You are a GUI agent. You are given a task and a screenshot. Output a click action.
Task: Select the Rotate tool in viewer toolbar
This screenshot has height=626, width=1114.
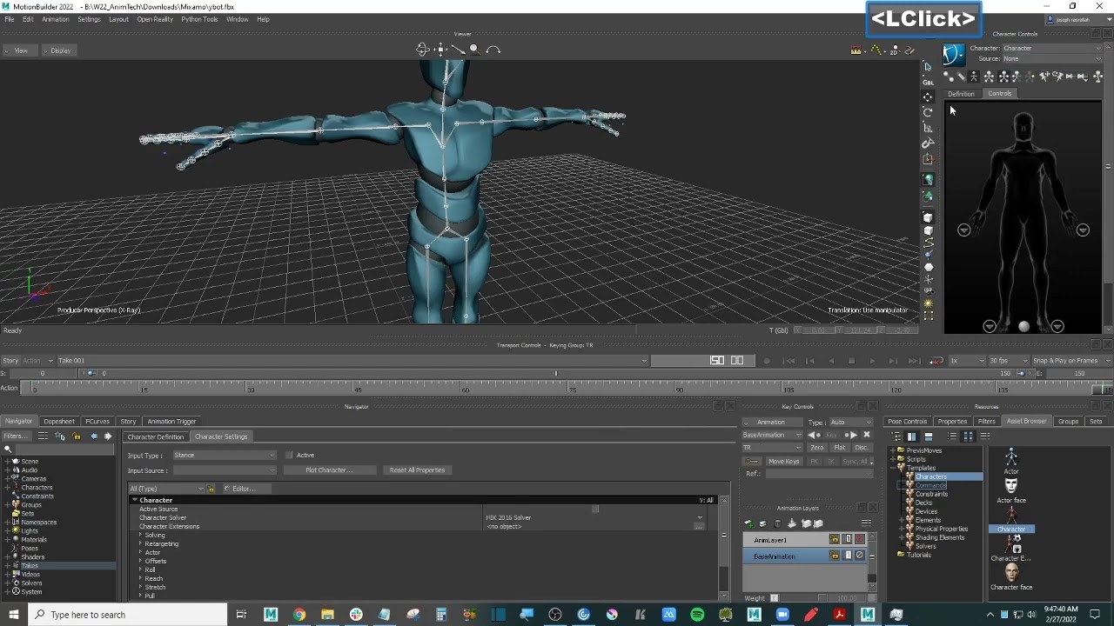(x=928, y=112)
